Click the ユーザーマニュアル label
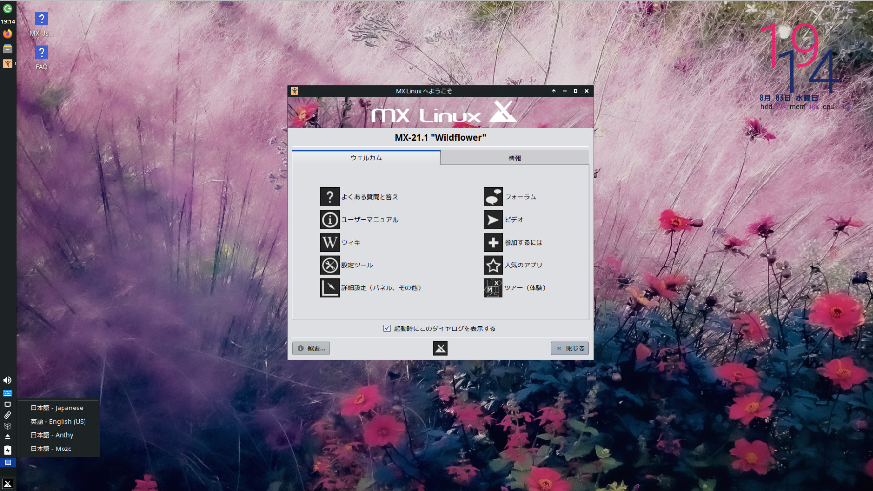The width and height of the screenshot is (873, 491). [x=370, y=220]
